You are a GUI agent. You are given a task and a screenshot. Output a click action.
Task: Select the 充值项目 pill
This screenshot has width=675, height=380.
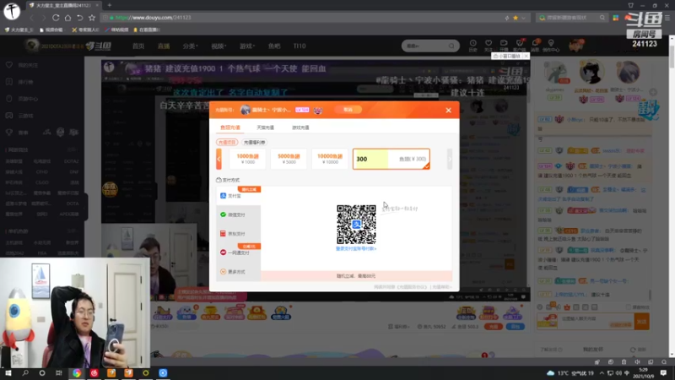tap(227, 142)
